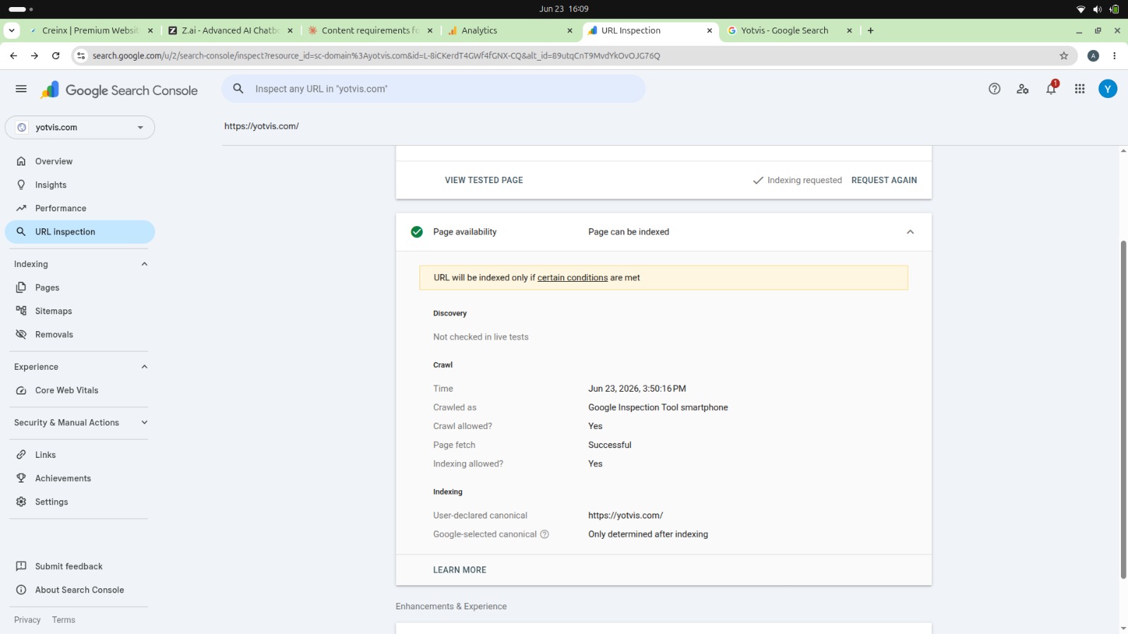Open user and permissions settings icon
Image resolution: width=1128 pixels, height=634 pixels.
(1022, 89)
